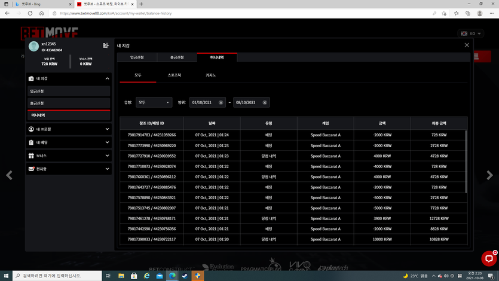499x281 pixels.
Task: Click the amount column header
Action: (382, 123)
